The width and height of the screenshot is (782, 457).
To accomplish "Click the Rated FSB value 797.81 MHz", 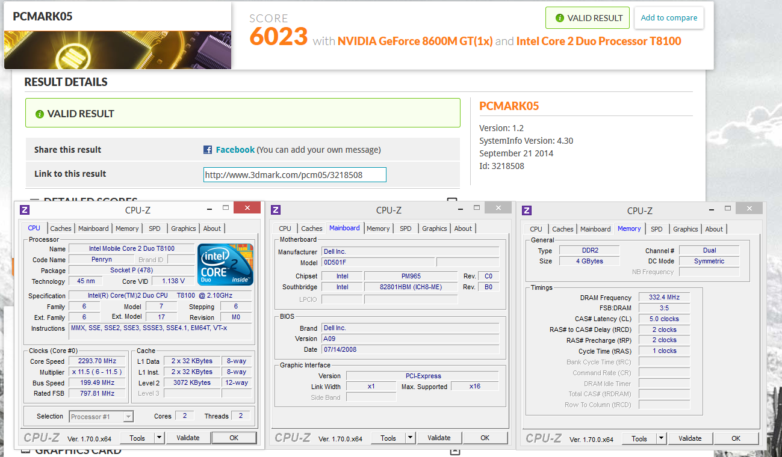I will [x=97, y=393].
